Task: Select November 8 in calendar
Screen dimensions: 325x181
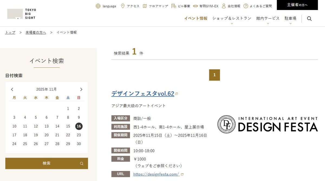Action: (68, 117)
